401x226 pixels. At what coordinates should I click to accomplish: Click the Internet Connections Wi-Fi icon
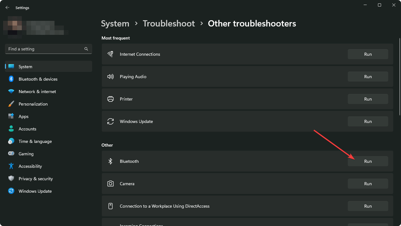pyautogui.click(x=111, y=54)
